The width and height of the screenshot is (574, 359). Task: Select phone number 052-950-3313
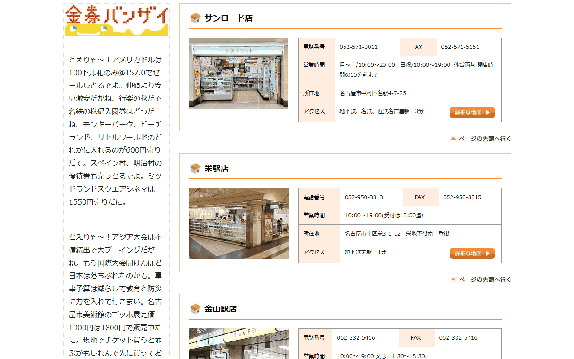[x=364, y=197]
